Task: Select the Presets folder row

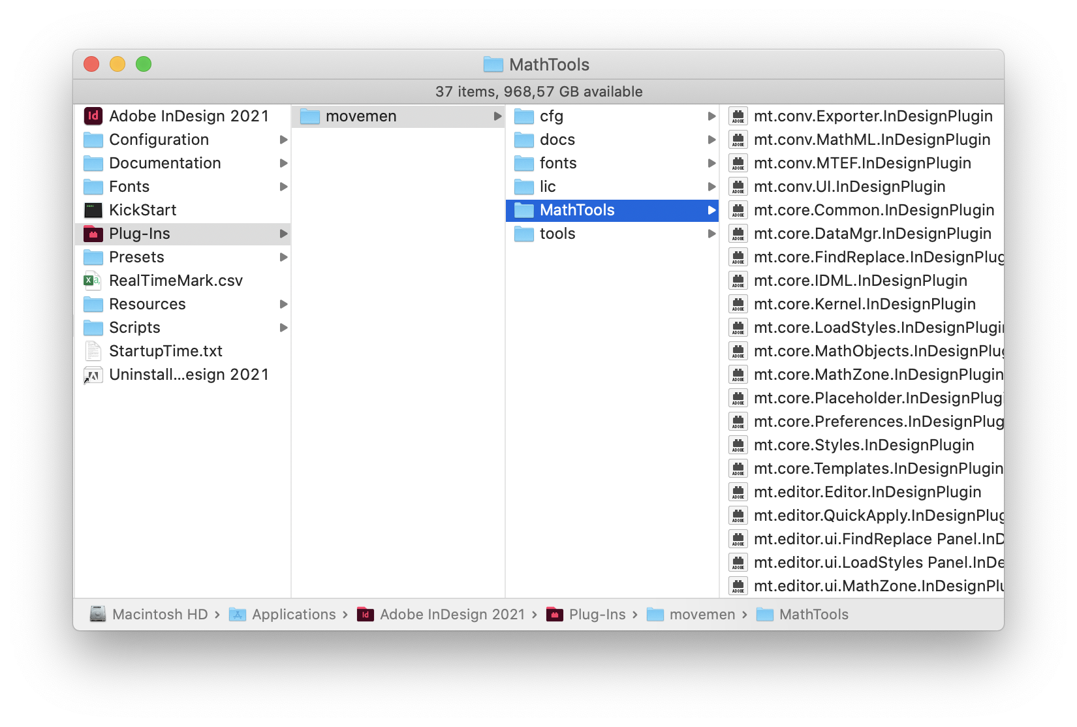Action: 183,257
